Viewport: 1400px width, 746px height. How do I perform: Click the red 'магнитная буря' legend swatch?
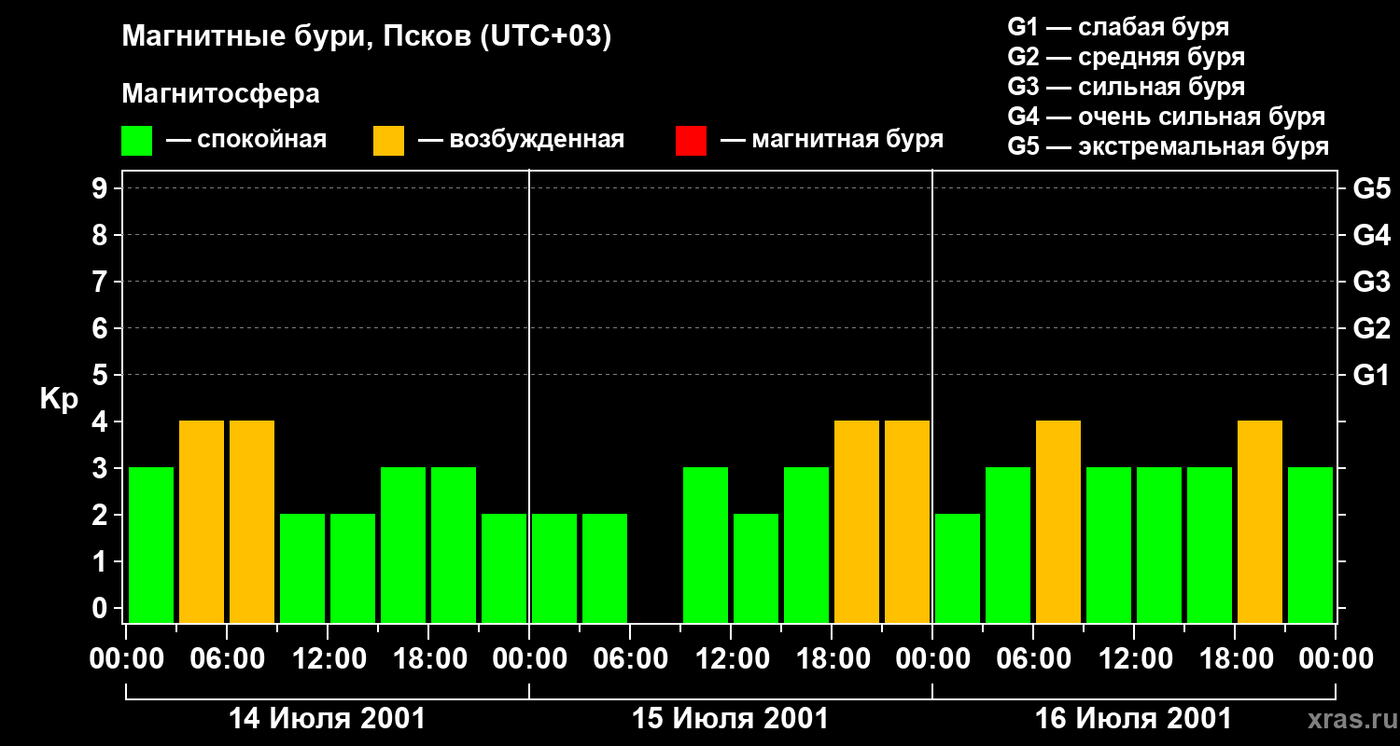click(691, 141)
